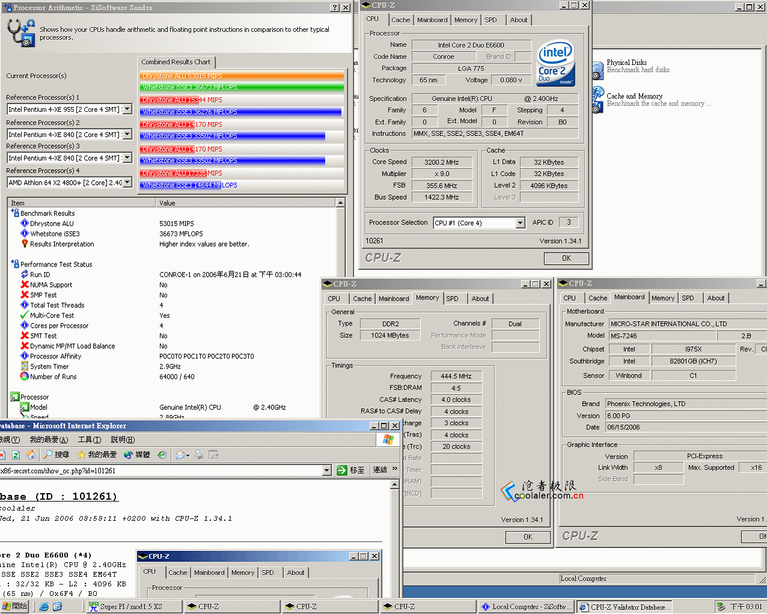Image resolution: width=767 pixels, height=614 pixels.
Task: Click the system tray icon near the clock
Action: coord(720,606)
